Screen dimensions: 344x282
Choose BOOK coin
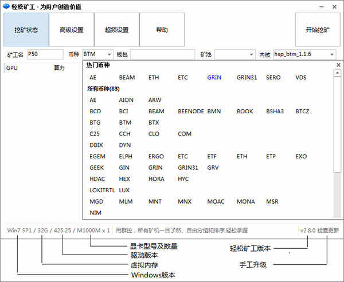[x=245, y=111]
